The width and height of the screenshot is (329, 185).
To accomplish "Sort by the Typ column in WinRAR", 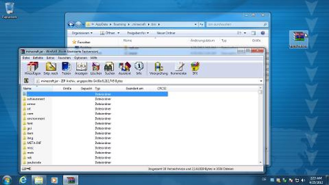I will coord(97,88).
